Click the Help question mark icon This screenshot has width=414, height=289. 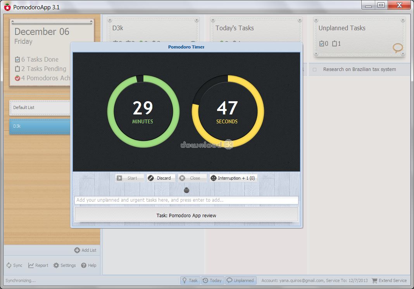(84, 265)
